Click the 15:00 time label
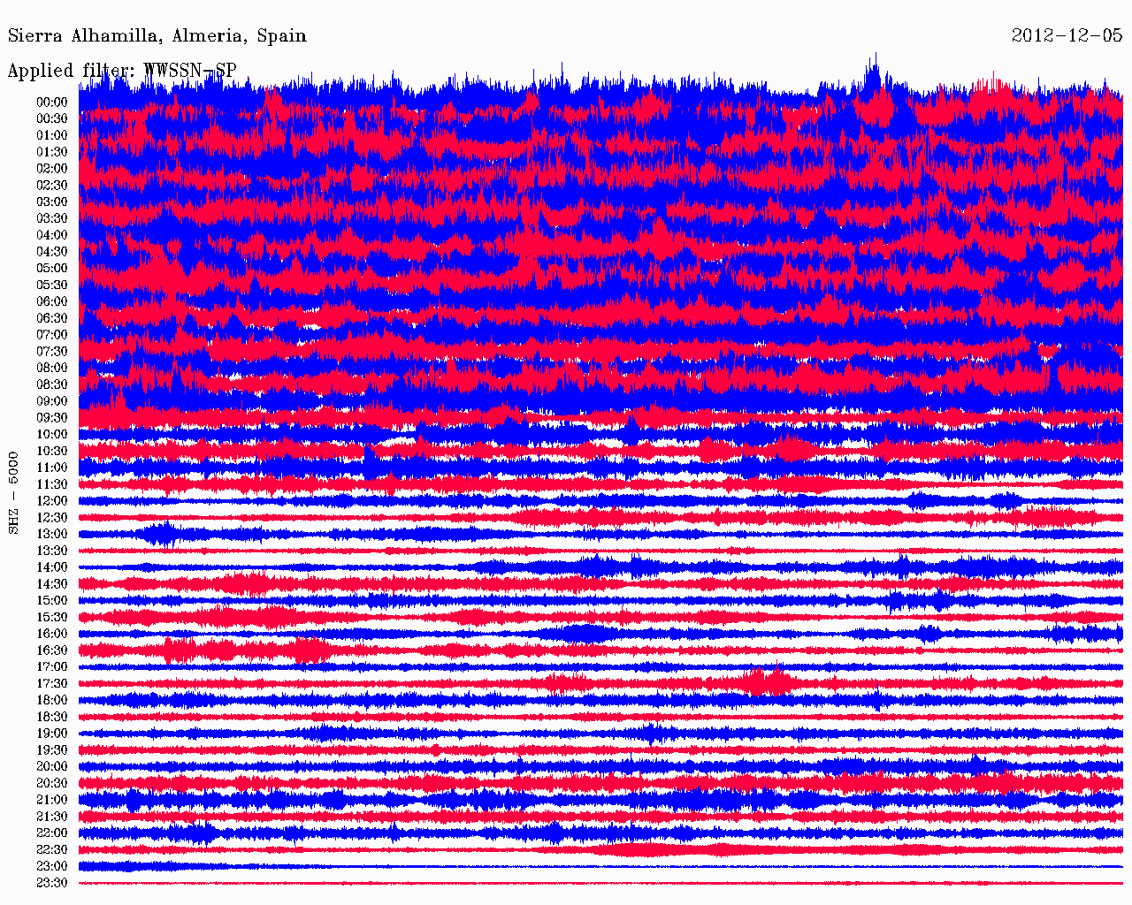Viewport: 1132px width, 905px height. pyautogui.click(x=52, y=601)
